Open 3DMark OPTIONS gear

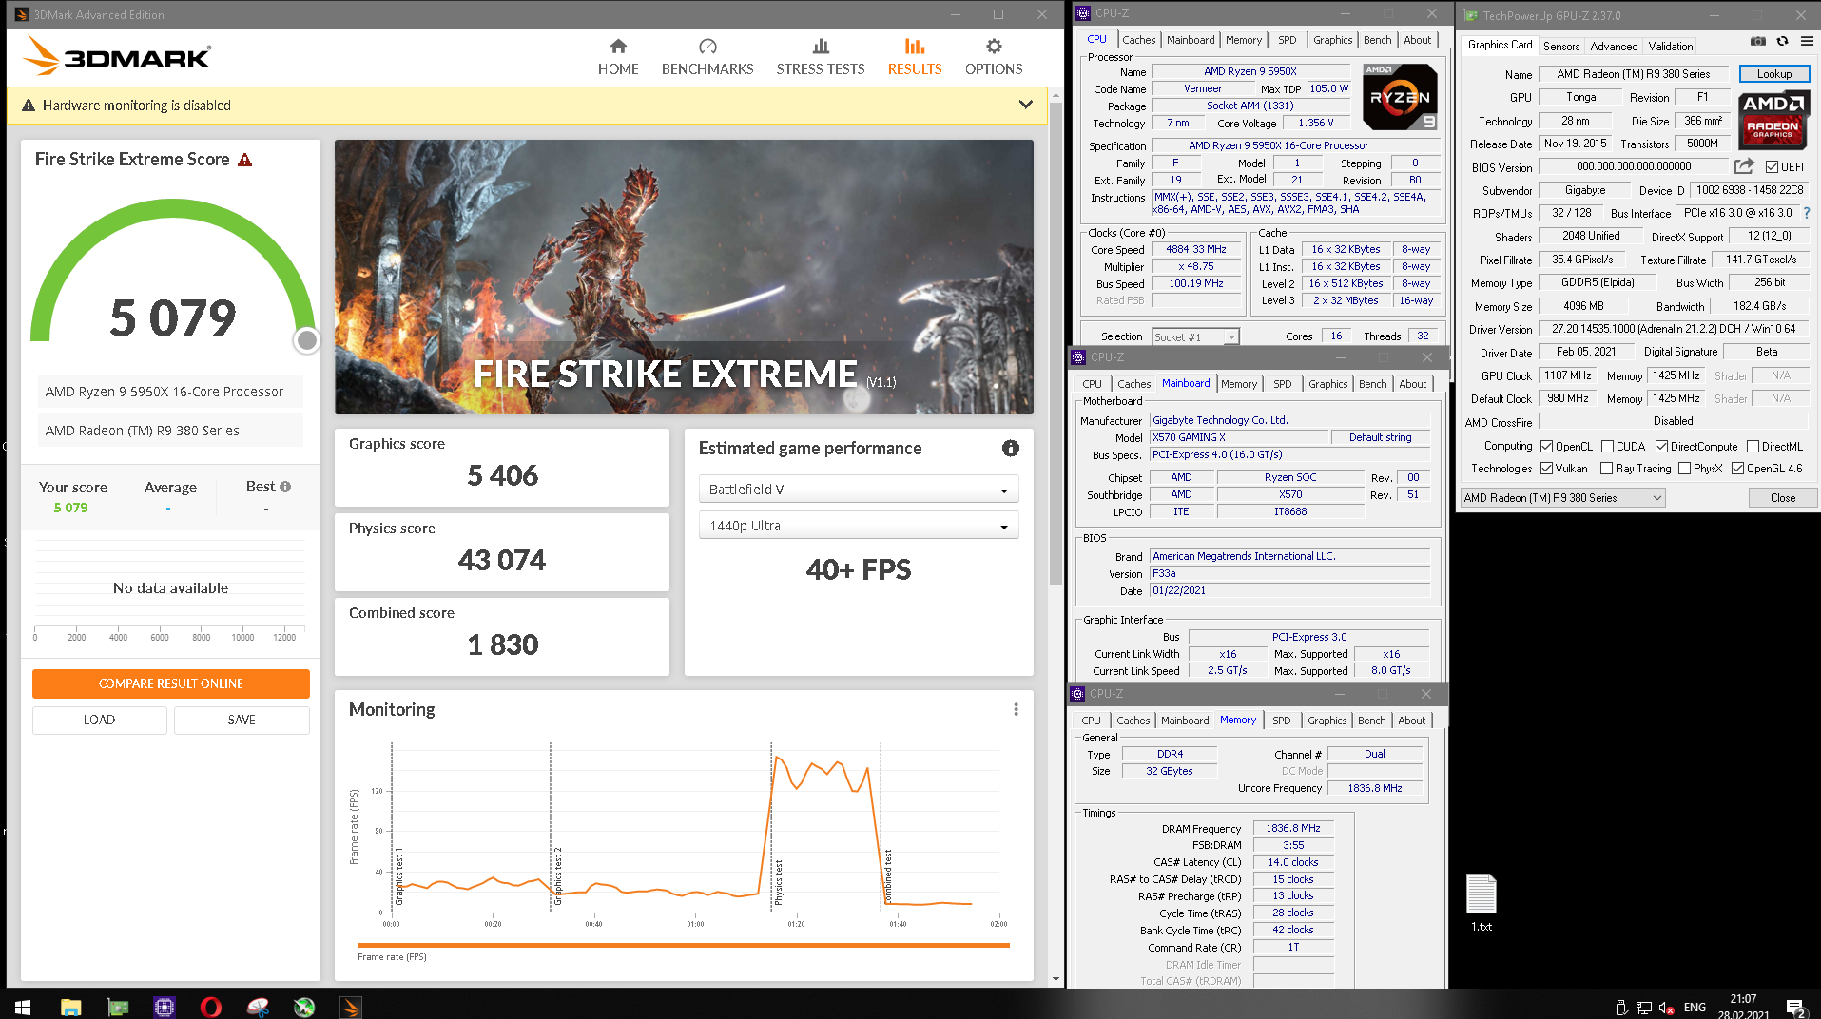(x=994, y=57)
